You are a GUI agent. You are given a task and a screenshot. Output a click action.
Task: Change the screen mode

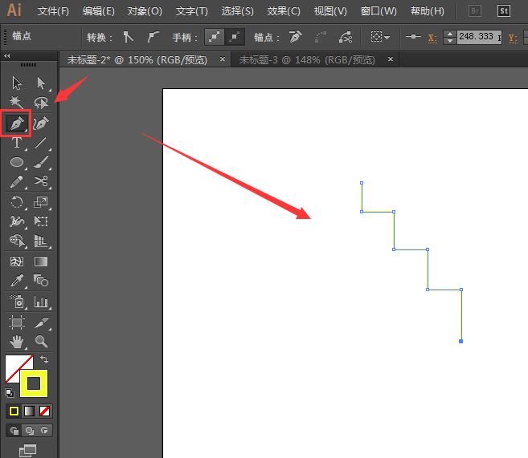pyautogui.click(x=27, y=450)
